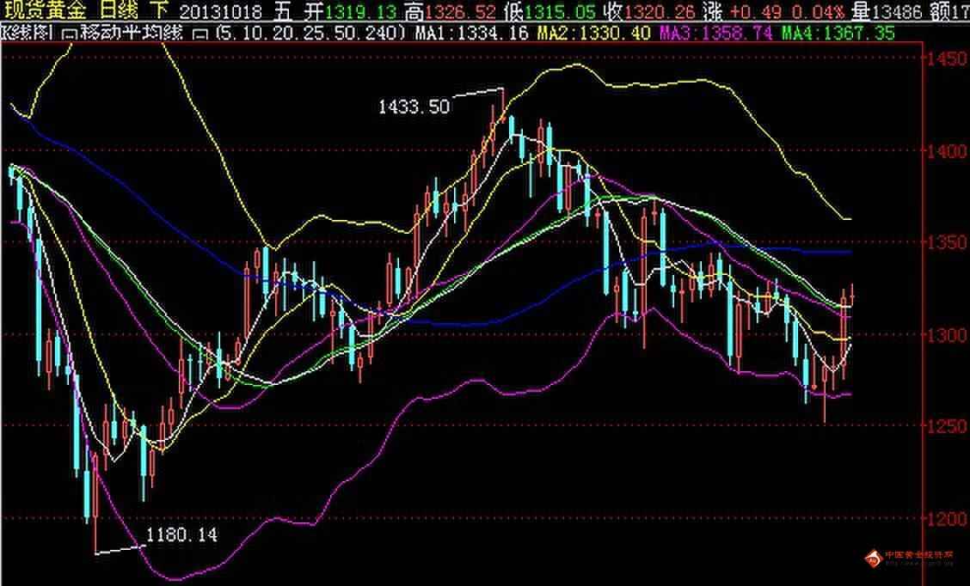Toggle the small box before 移动平均线
The image size is (970, 586).
click(71, 34)
